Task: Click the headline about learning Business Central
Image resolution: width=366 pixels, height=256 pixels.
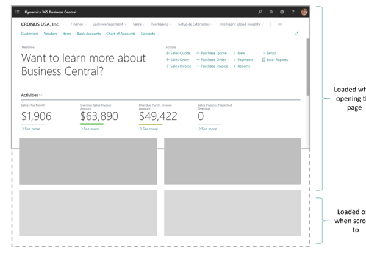Action: coord(84,65)
